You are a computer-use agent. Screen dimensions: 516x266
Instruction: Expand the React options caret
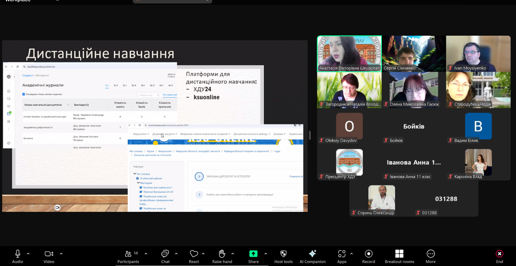(x=203, y=253)
